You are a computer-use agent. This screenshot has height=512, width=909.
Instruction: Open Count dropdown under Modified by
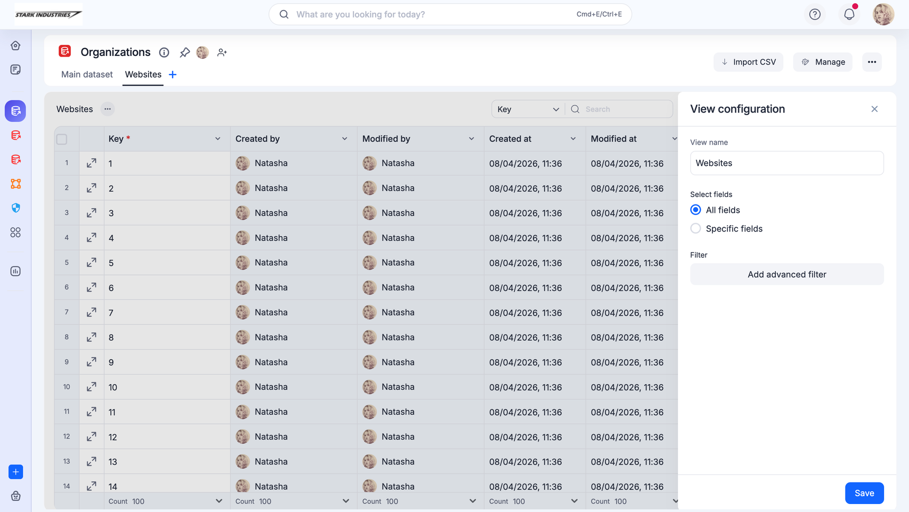pos(472,501)
